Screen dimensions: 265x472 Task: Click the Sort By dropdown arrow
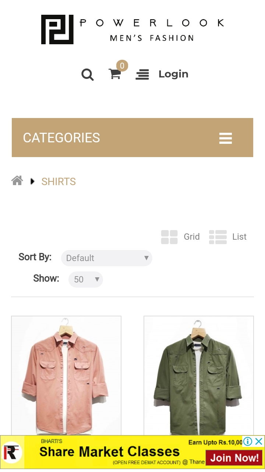(146, 258)
